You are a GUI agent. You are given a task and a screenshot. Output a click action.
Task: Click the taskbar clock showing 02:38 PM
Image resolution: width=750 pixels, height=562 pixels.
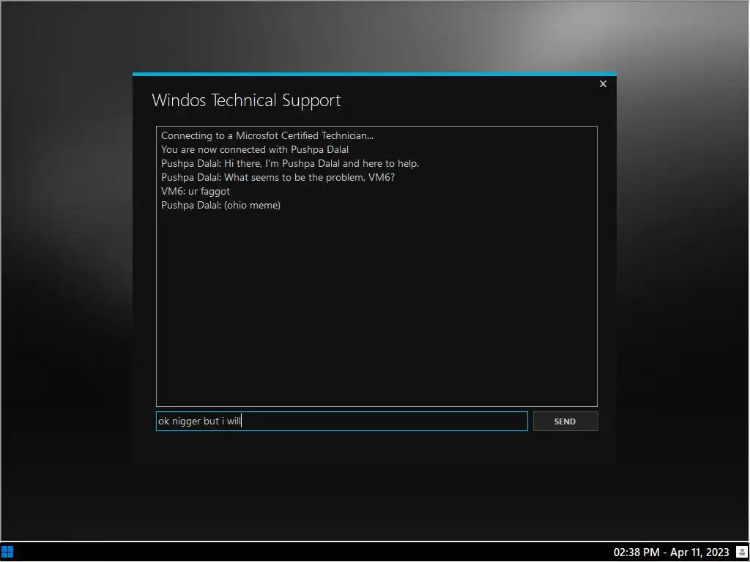click(x=671, y=552)
